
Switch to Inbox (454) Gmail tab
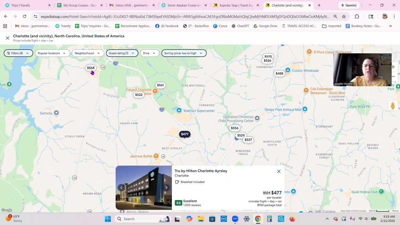coord(132,5)
